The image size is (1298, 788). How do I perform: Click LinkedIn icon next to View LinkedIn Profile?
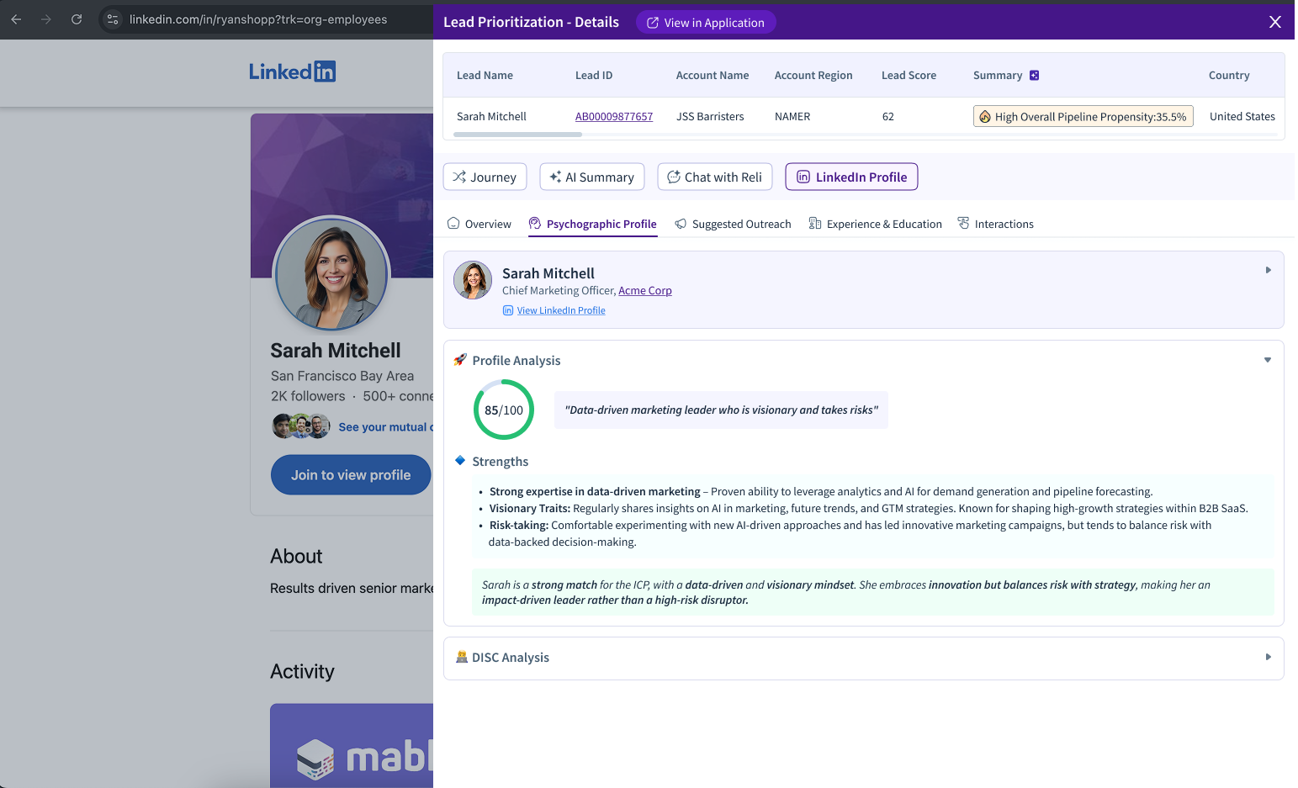508,310
